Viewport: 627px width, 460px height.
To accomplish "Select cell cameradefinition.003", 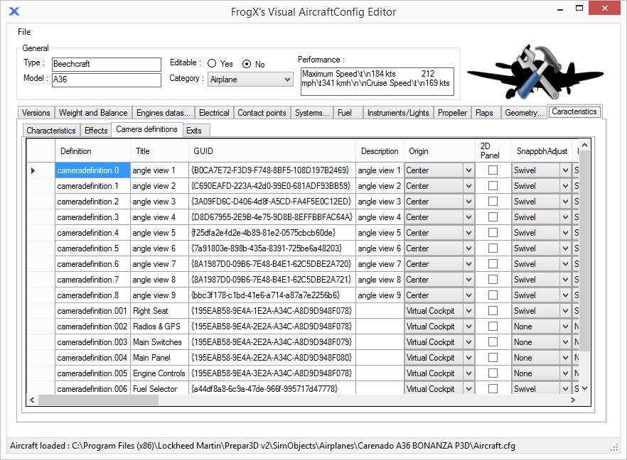I will tap(92, 342).
